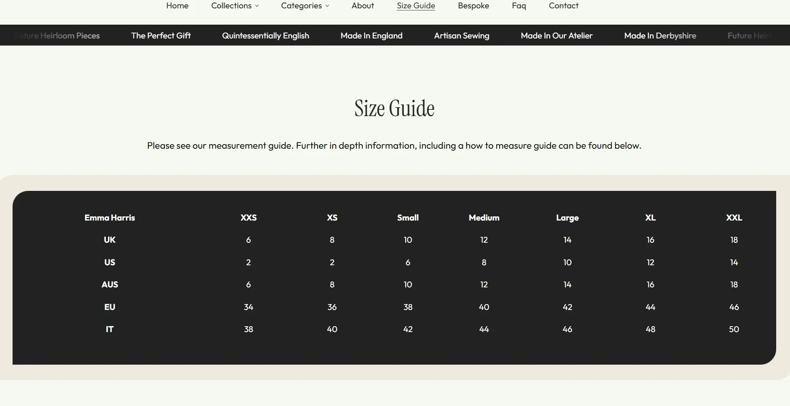
Task: Expand the Collections dropdown menu
Action: (235, 6)
